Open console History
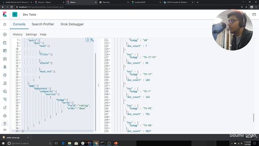Image resolution: width=259 pixels, height=146 pixels. 18,34
